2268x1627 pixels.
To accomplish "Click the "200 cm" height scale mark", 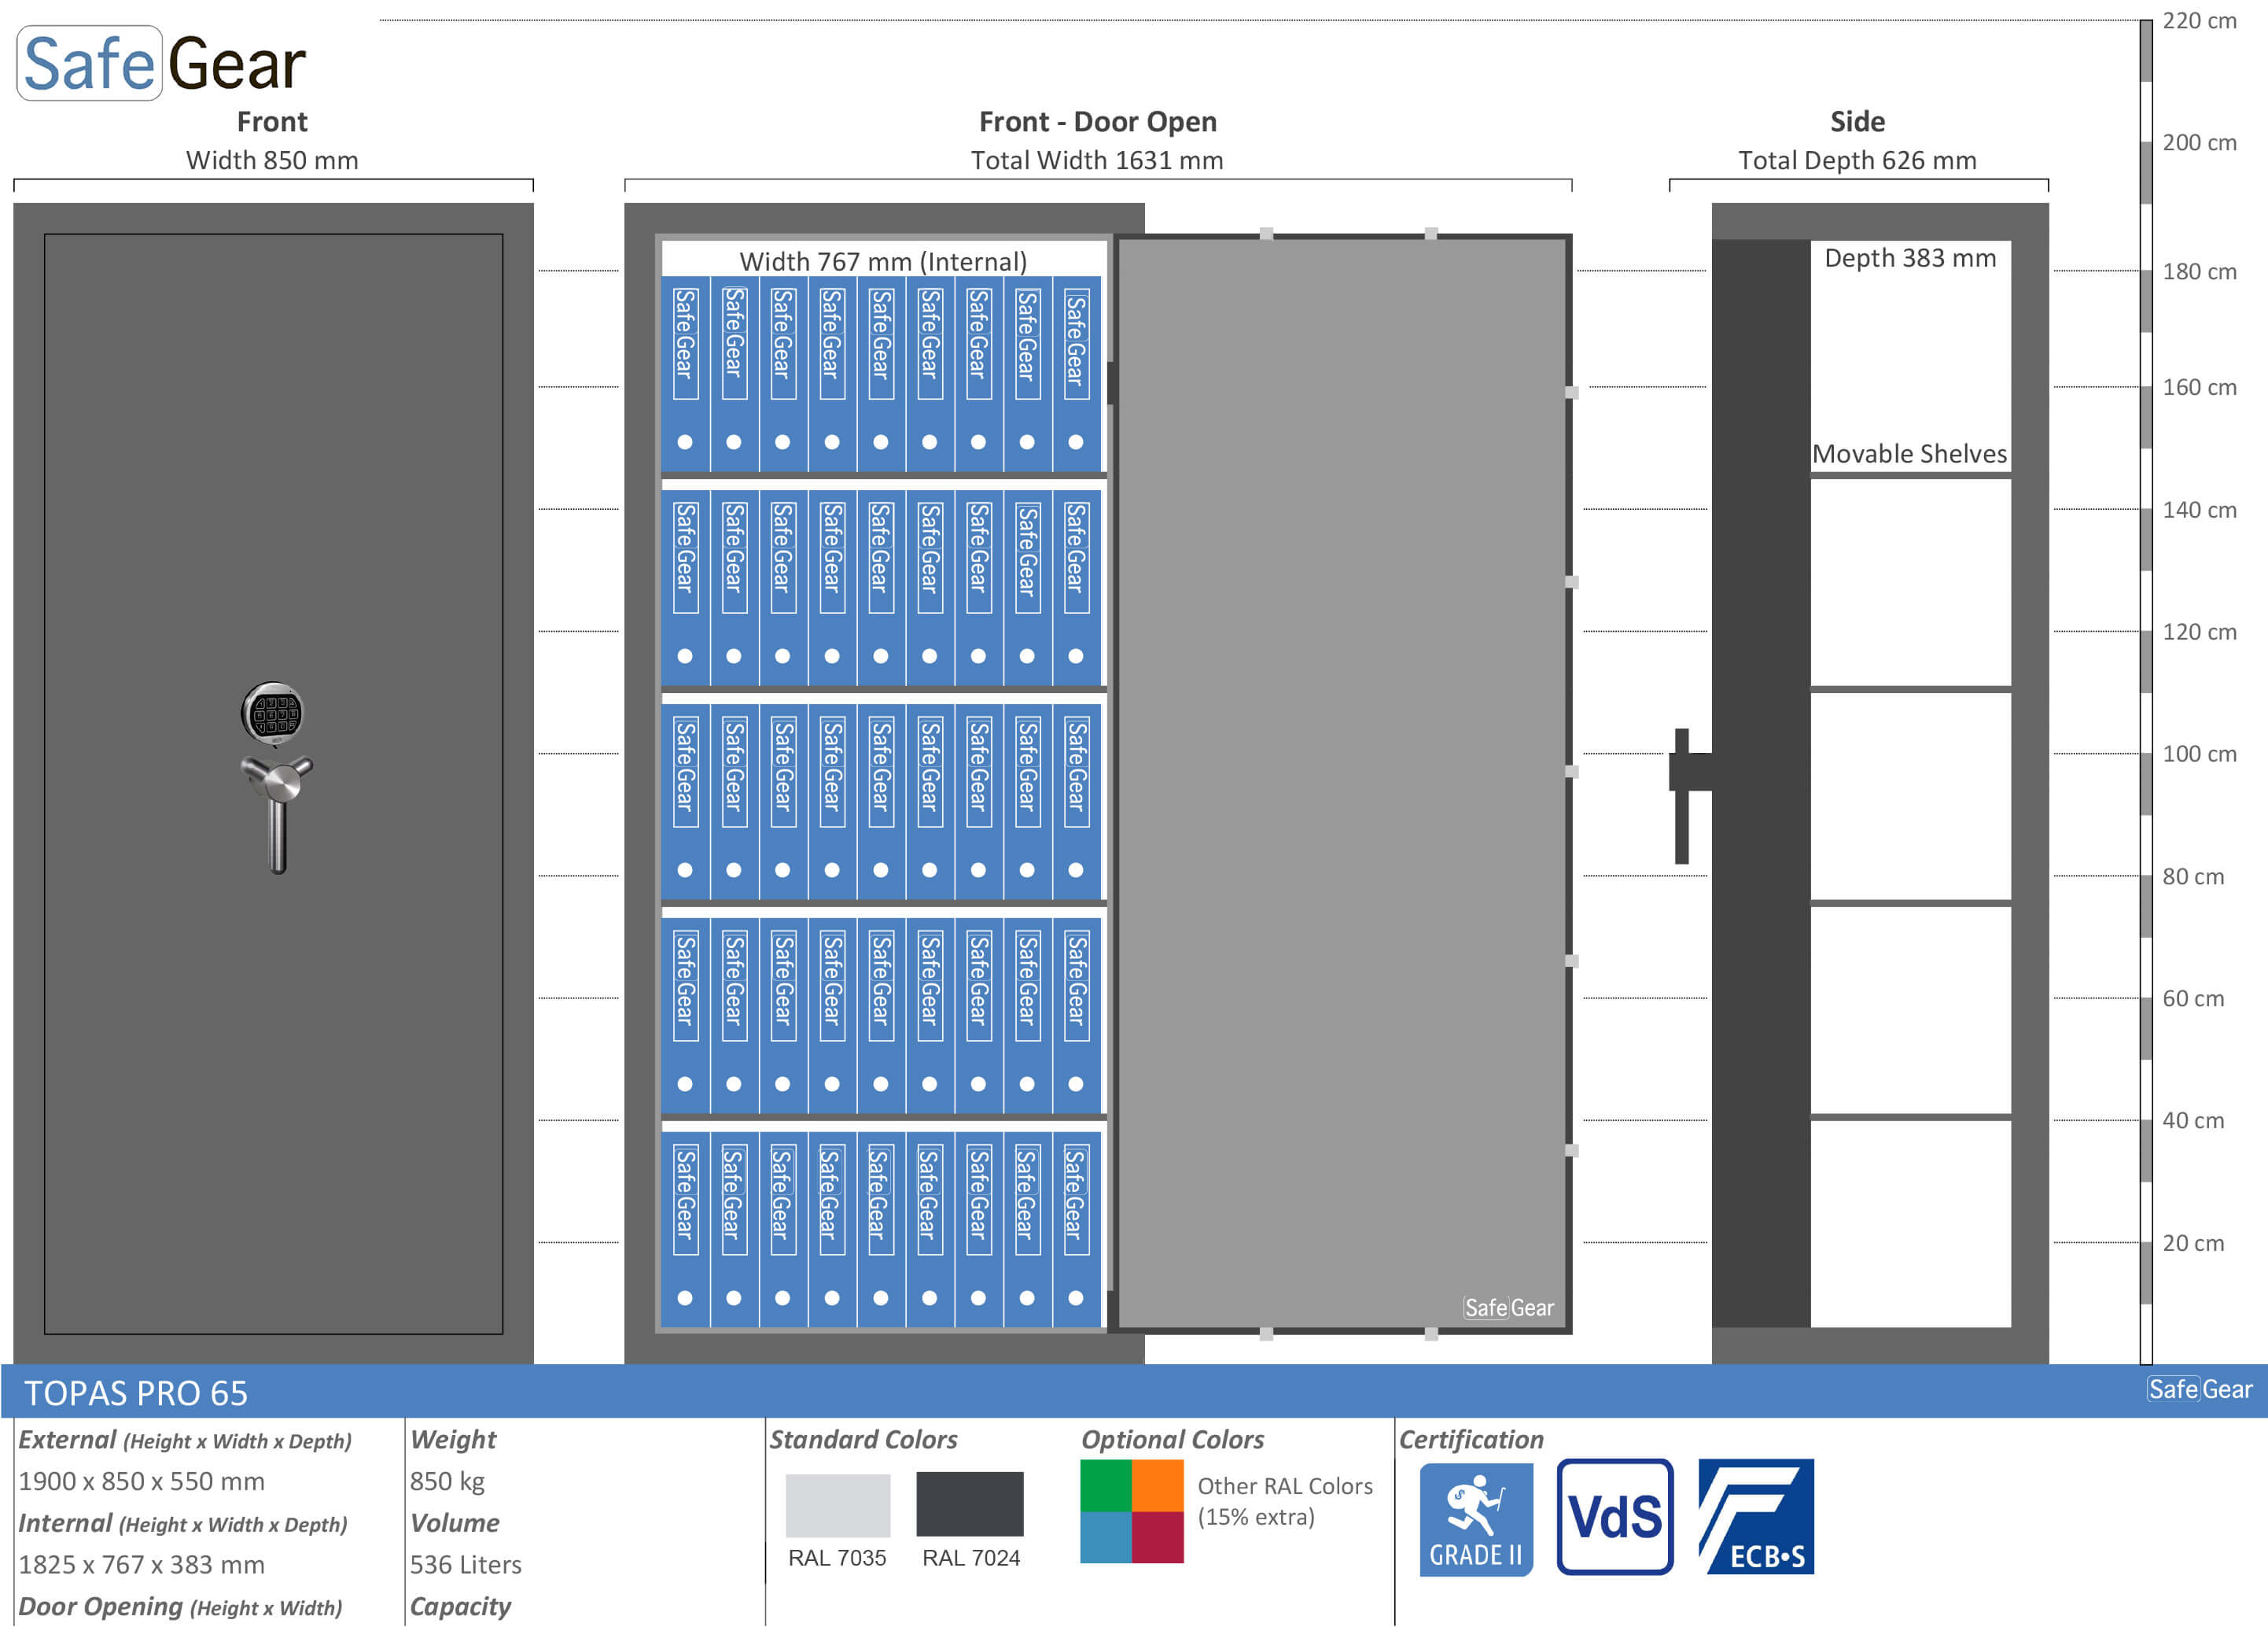I will pyautogui.click(x=2200, y=142).
